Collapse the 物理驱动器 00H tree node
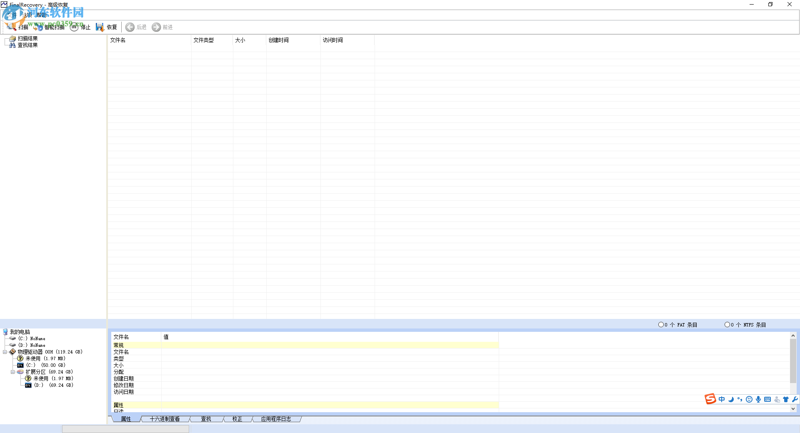This screenshot has height=433, width=800. [5, 352]
